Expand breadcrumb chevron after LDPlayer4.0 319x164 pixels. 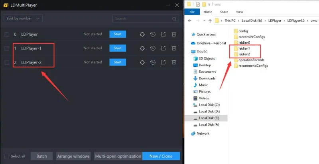coord(307,21)
